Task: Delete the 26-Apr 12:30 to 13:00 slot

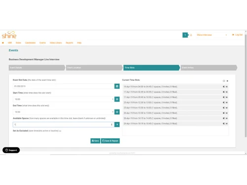Action: coord(227,113)
